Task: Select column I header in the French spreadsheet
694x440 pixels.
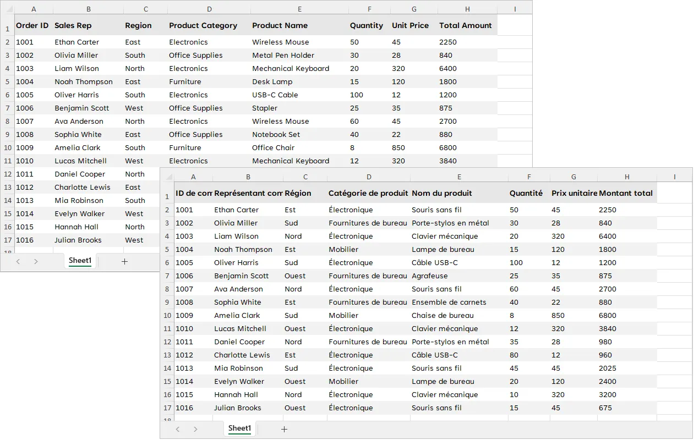Action: (x=675, y=177)
